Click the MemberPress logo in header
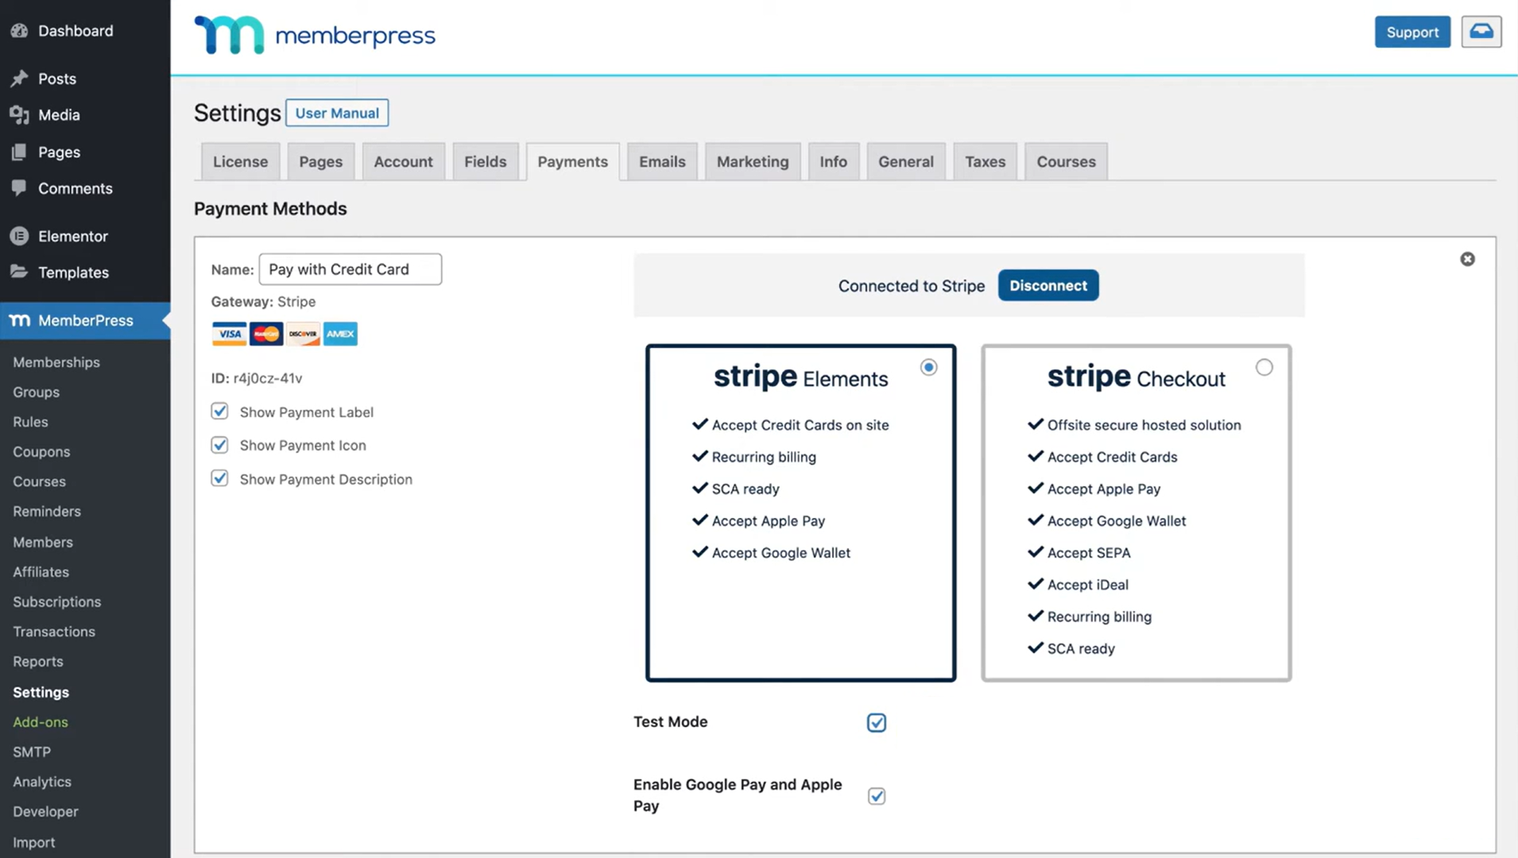 315,35
